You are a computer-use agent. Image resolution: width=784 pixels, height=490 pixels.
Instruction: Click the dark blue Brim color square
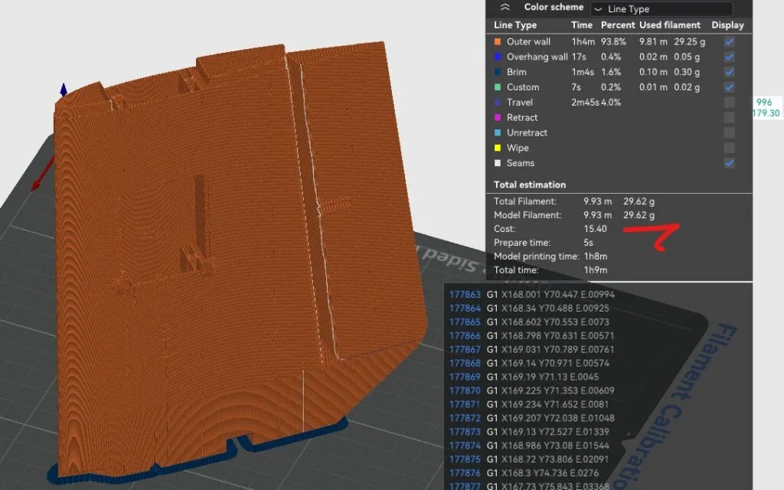498,72
